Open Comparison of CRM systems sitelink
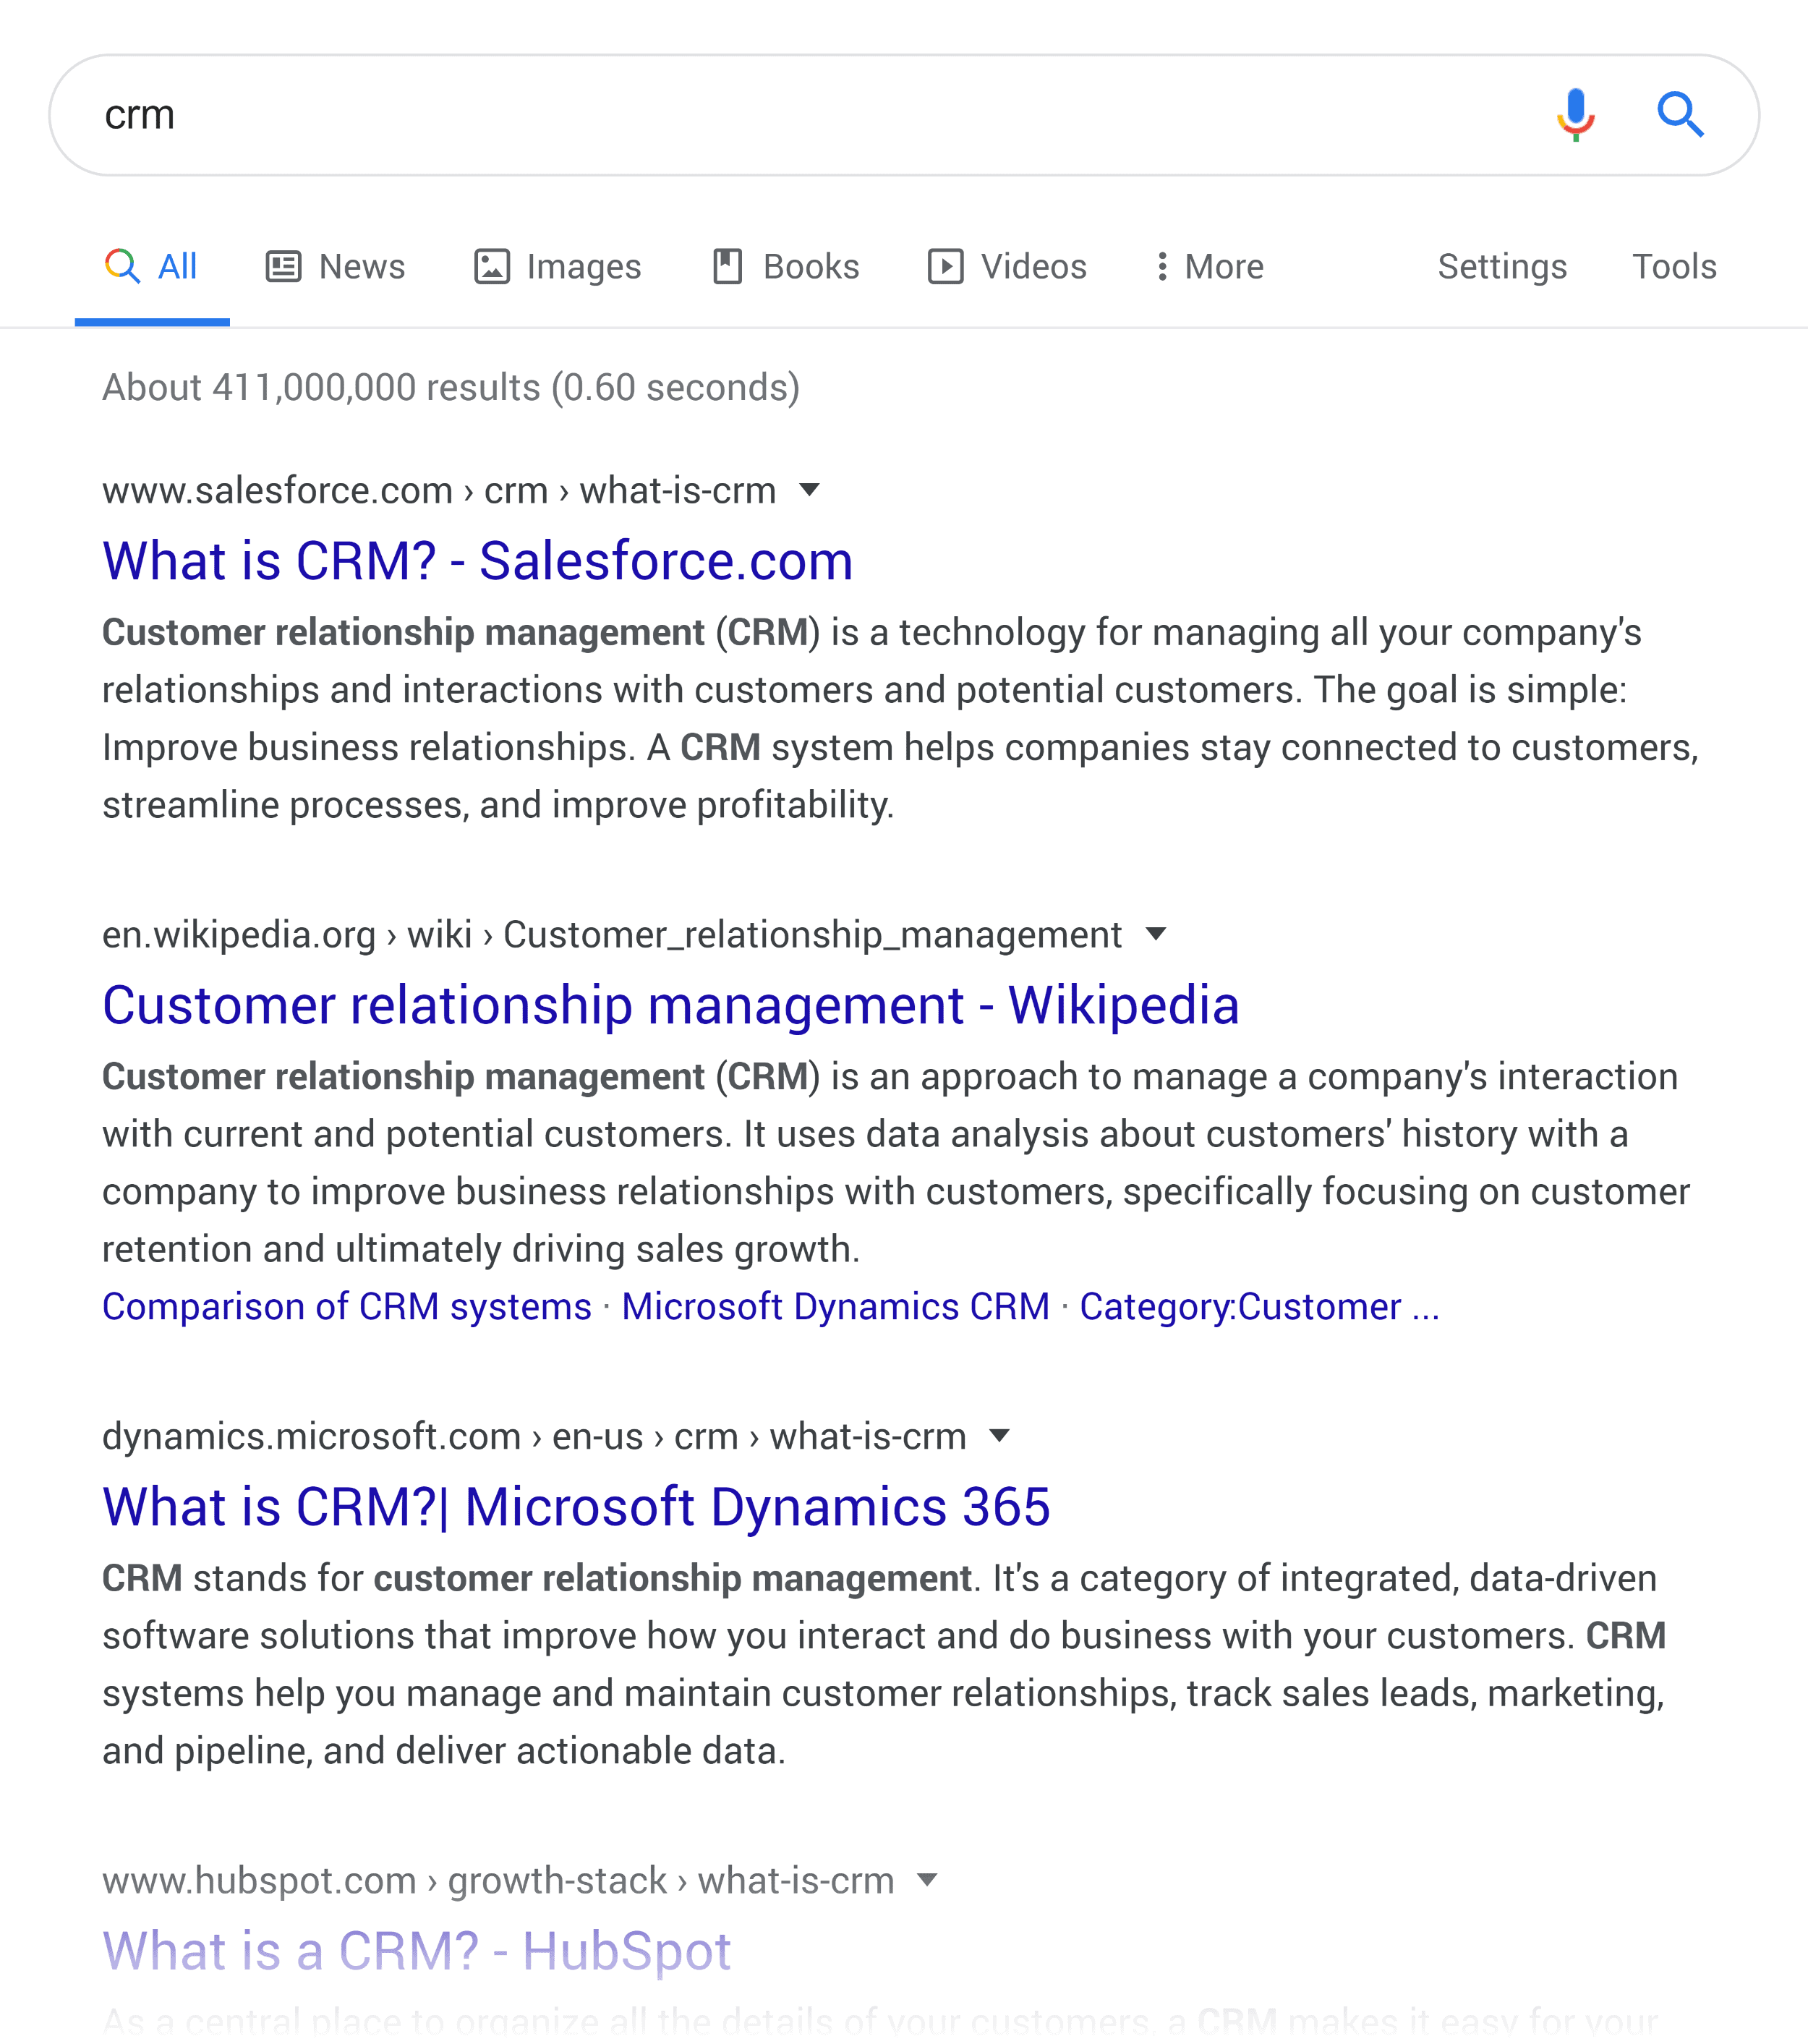Image resolution: width=1808 pixels, height=2044 pixels. coord(347,1307)
